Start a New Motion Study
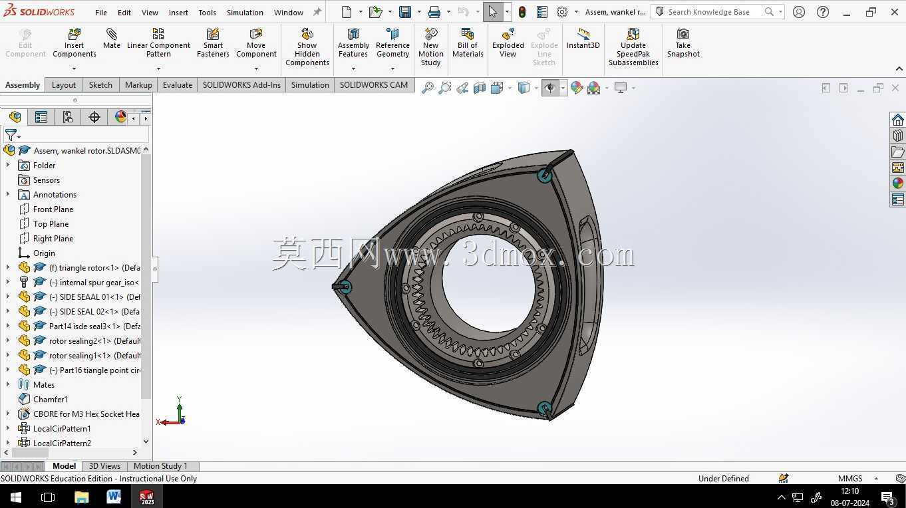Image resolution: width=906 pixels, height=508 pixels. (x=431, y=47)
